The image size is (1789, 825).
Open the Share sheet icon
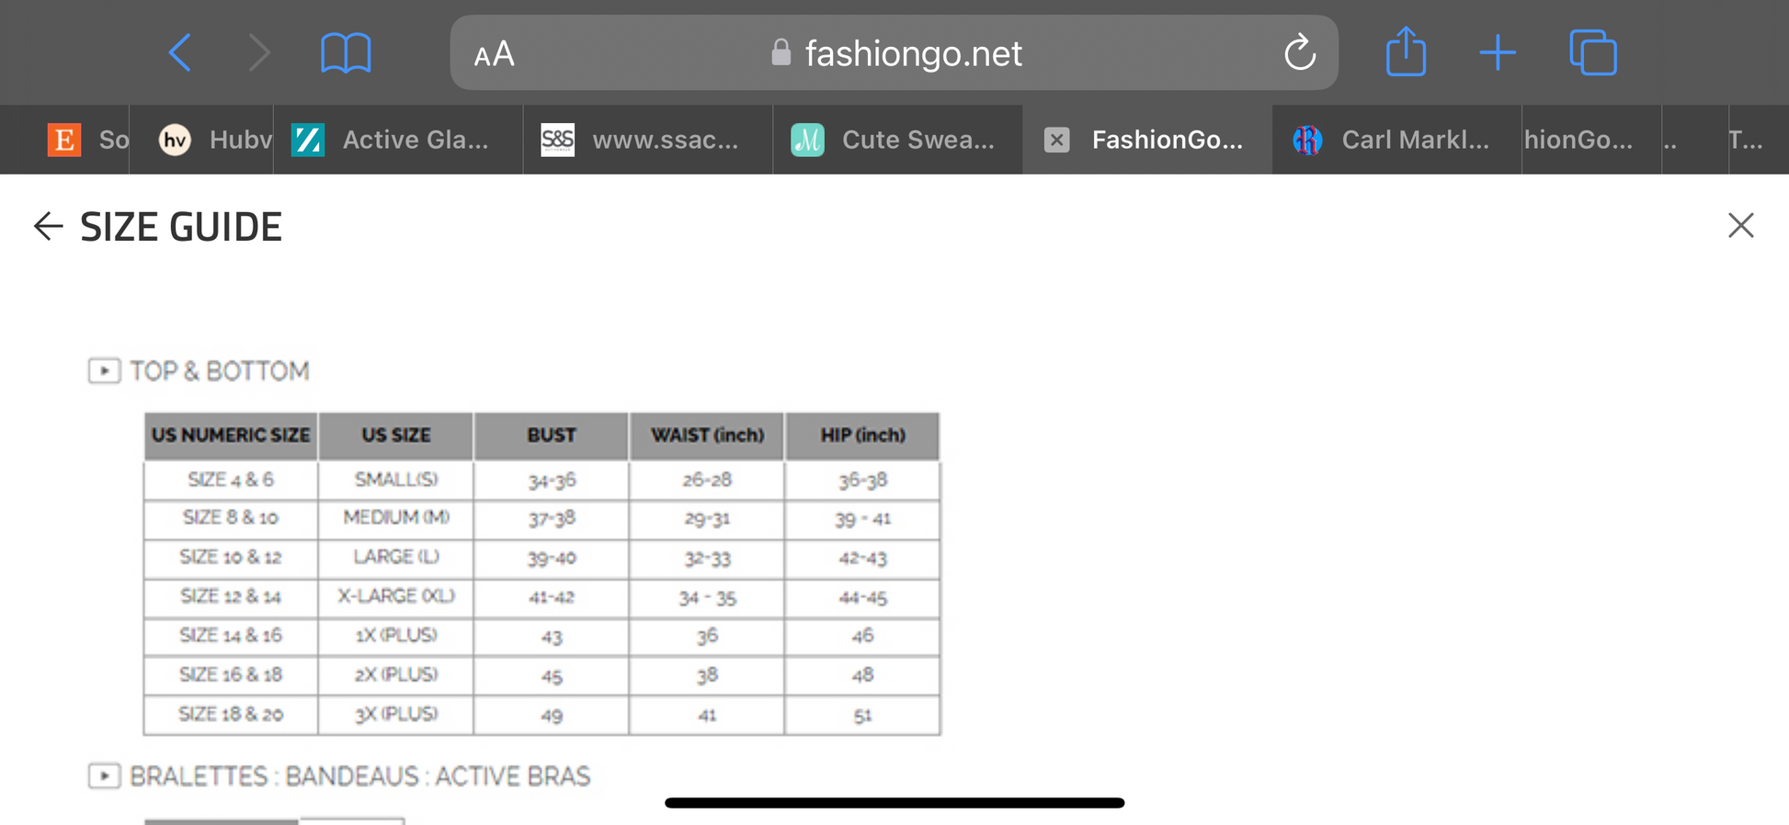[x=1406, y=52]
